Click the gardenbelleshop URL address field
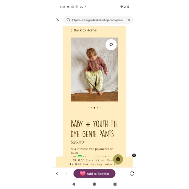Viewport: 189px width, 189px height. pos(98,20)
